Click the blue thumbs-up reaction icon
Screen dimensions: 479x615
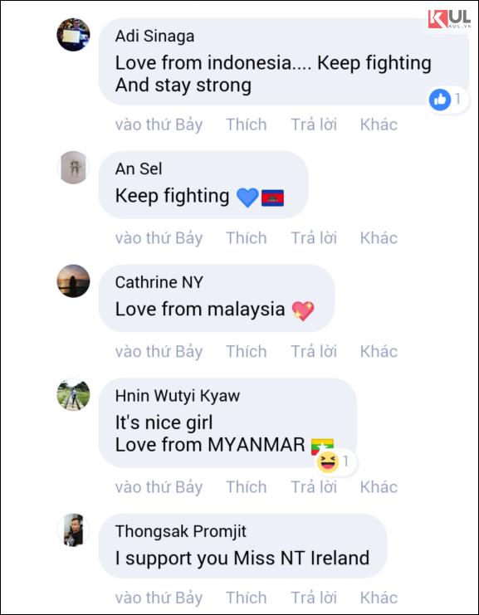(x=440, y=100)
